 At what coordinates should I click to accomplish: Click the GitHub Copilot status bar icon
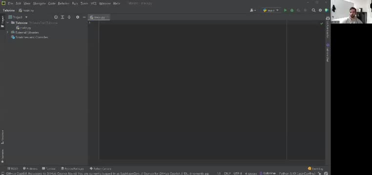326,174
